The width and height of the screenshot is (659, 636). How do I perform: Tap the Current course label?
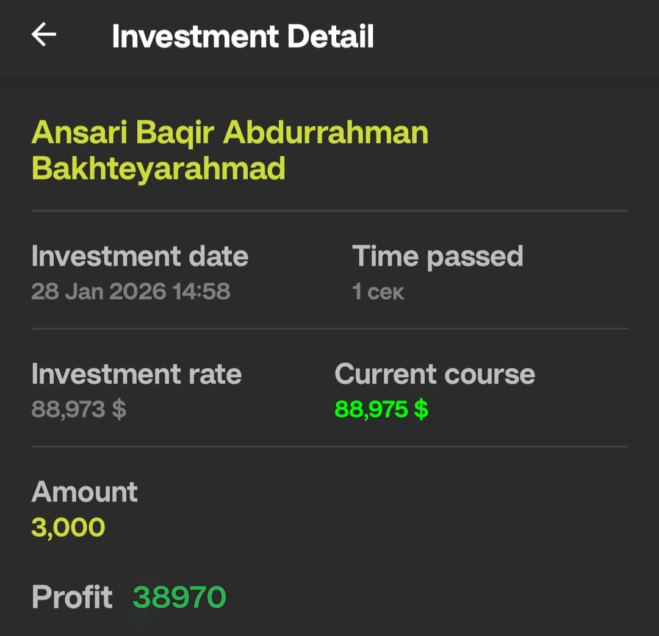pyautogui.click(x=434, y=374)
